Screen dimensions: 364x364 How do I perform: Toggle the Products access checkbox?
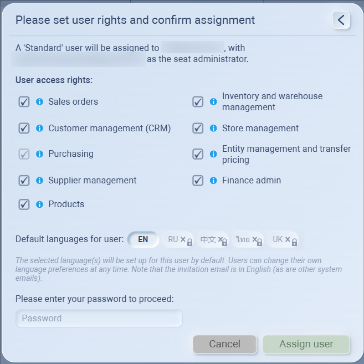tap(24, 204)
